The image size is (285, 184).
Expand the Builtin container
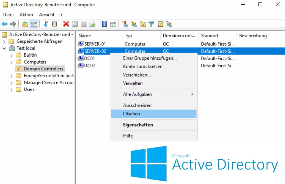[11, 55]
